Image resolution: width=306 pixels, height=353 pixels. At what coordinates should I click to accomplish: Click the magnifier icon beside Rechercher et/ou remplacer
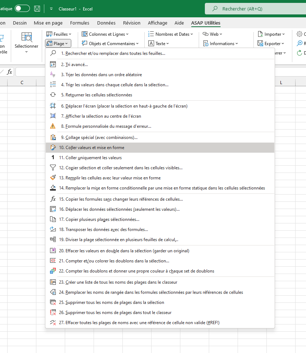[53, 53]
